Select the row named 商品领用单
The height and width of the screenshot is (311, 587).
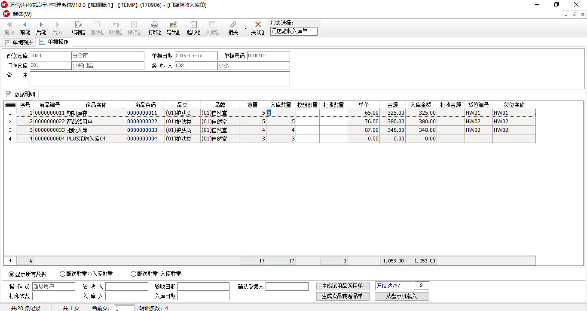[276, 122]
